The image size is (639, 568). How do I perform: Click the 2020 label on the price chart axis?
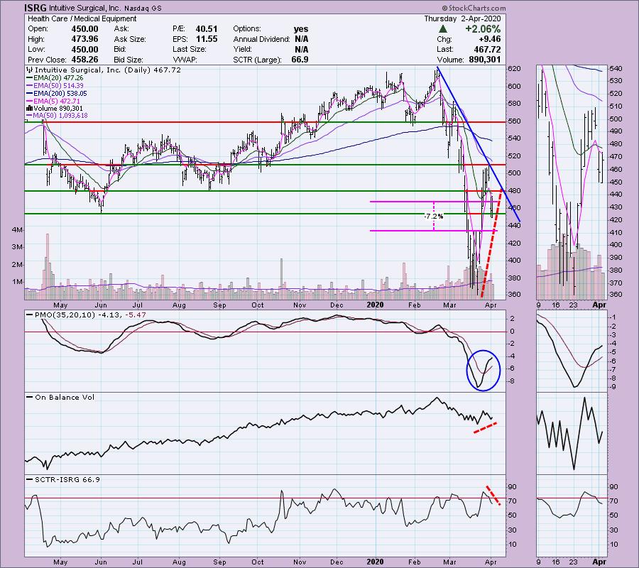point(375,305)
